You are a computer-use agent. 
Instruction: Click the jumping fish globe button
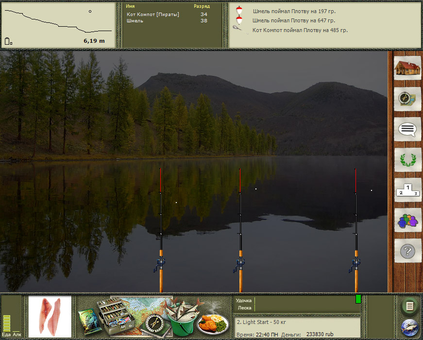point(409,328)
